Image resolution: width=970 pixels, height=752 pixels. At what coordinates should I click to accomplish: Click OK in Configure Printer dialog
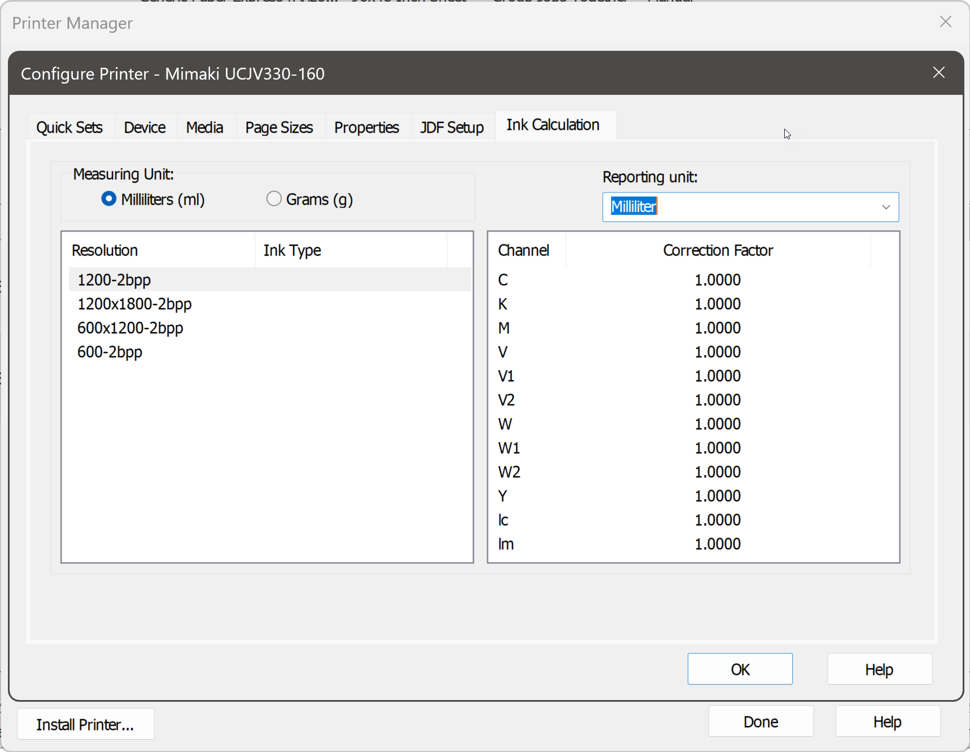point(740,670)
